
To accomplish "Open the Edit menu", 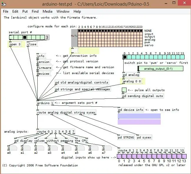I will [x=15, y=11].
